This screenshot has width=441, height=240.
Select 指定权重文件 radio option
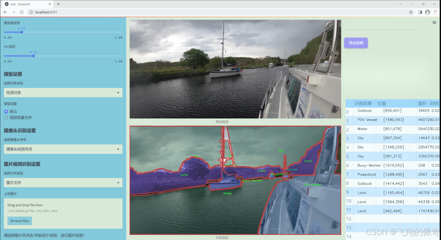coord(18,118)
